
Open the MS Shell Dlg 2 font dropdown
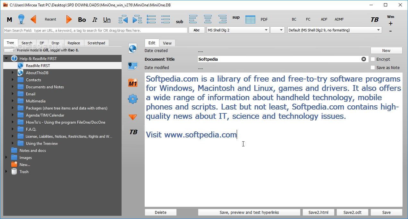tap(238, 30)
